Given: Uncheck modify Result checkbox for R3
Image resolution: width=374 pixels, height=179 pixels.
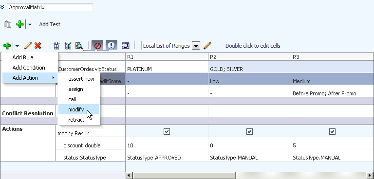Looking at the screenshot, I should point(332,131).
